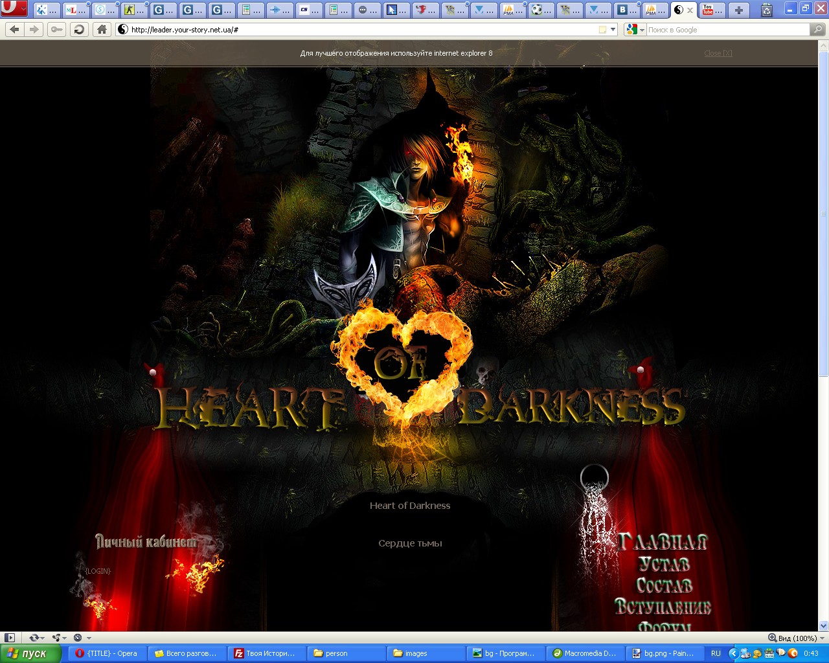
Task: Click the Личный кабинет heading
Action: [x=146, y=541]
